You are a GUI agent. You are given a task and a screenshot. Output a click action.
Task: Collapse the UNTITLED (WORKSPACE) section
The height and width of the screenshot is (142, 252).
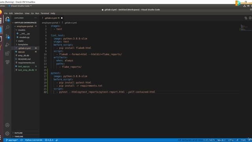tap(13, 23)
